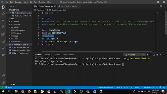Close the terminal panel

164,55
